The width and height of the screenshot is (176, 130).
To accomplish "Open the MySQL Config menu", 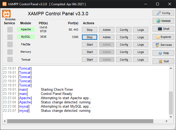I will [124, 37].
